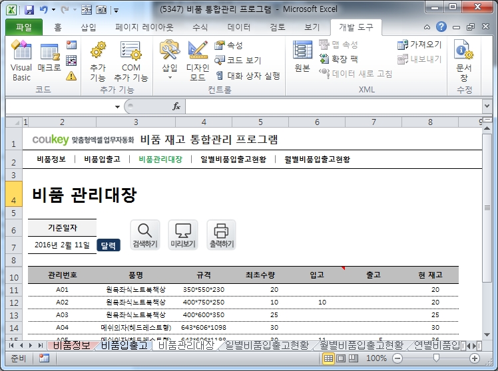The width and height of the screenshot is (498, 371).
Task: Select the 비품입출고 sheet tab
Action: tap(124, 345)
